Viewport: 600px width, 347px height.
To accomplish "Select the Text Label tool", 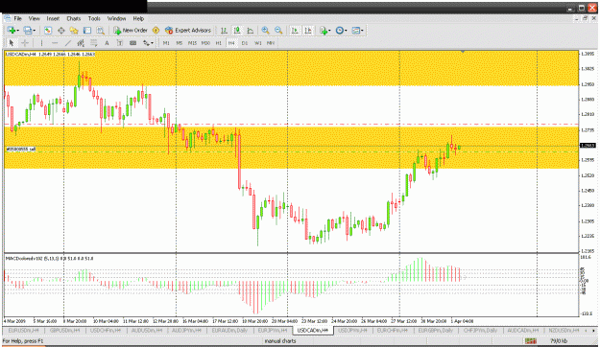I will [x=120, y=43].
